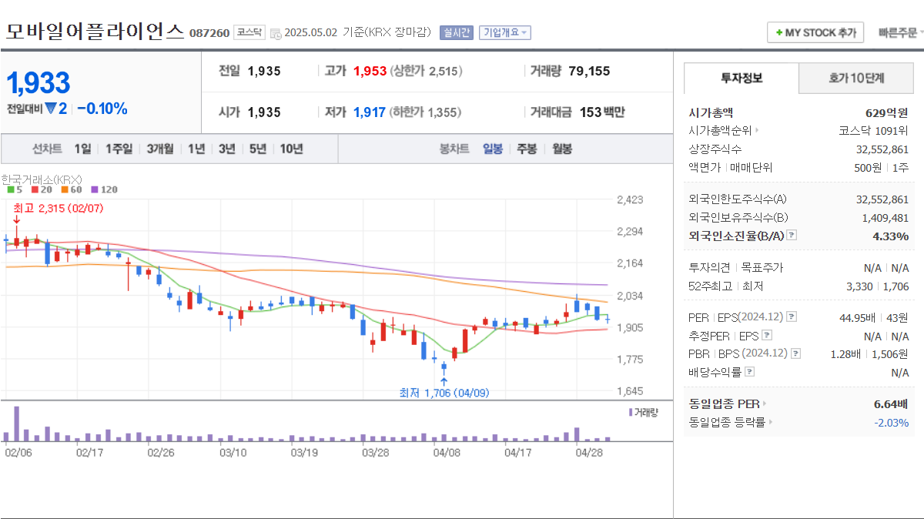
Task: Click the 외국인소진율(B/A) help icon
Action: click(792, 235)
